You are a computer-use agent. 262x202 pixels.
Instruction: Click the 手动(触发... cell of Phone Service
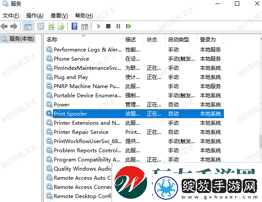point(181,59)
